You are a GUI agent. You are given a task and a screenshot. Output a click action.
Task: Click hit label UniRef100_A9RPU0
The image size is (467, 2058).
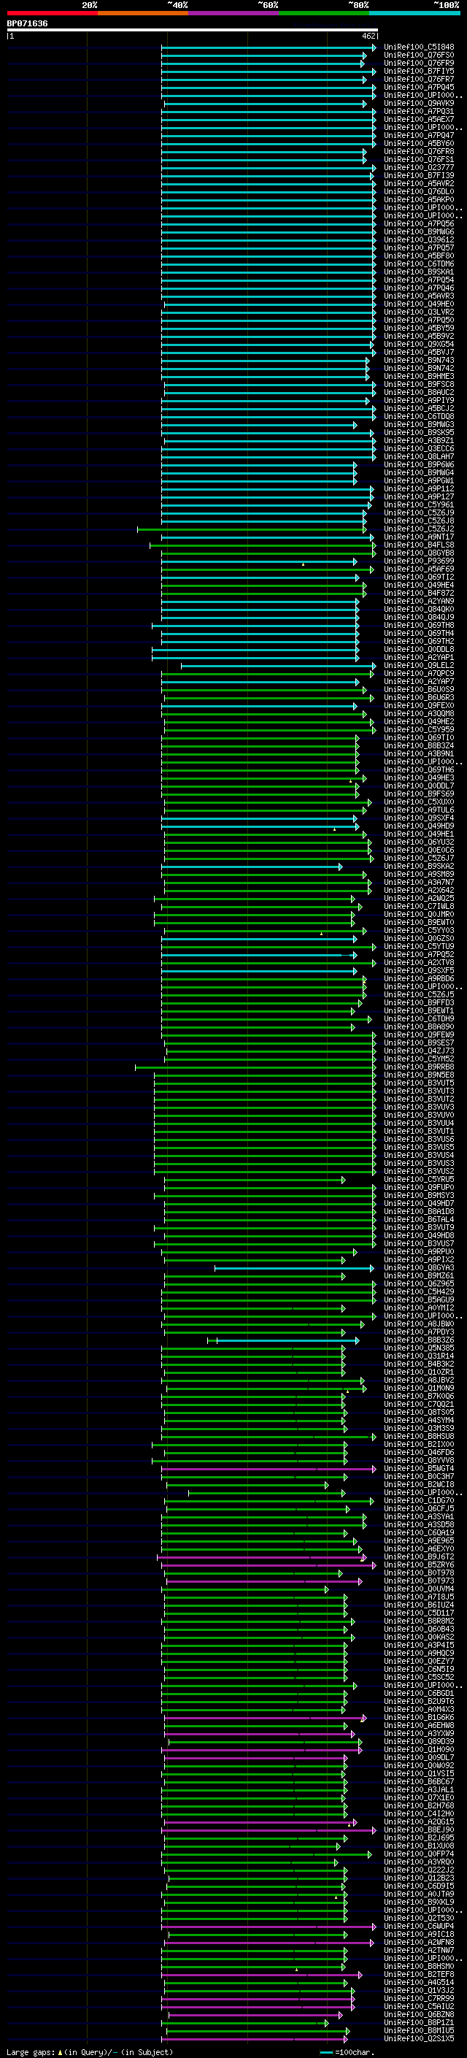pyautogui.click(x=419, y=1252)
